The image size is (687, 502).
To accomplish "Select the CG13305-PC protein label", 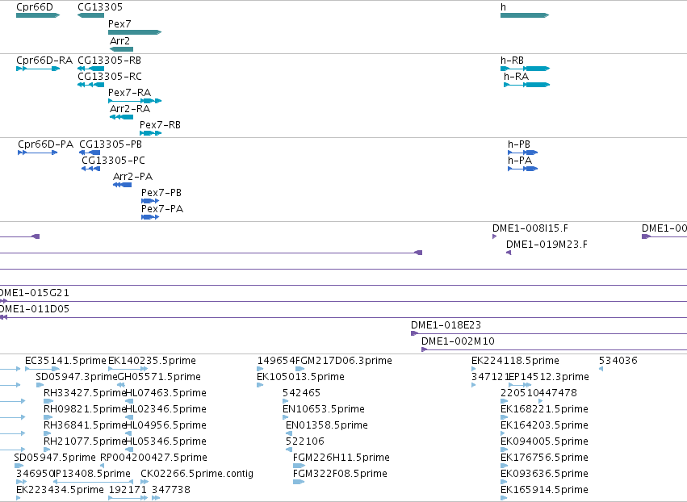I will point(114,161).
